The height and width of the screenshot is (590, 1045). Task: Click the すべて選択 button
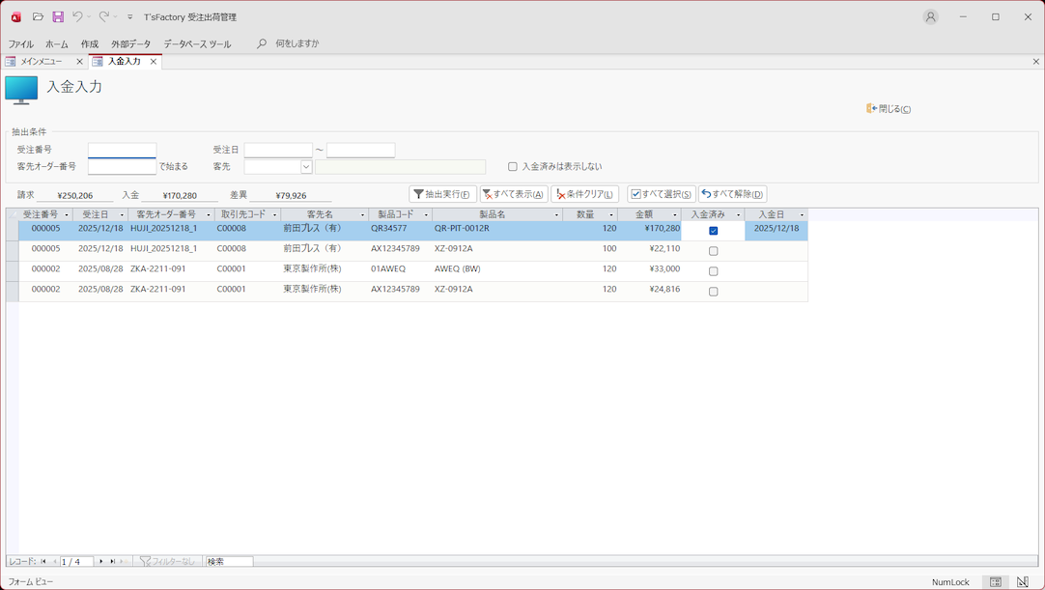661,194
